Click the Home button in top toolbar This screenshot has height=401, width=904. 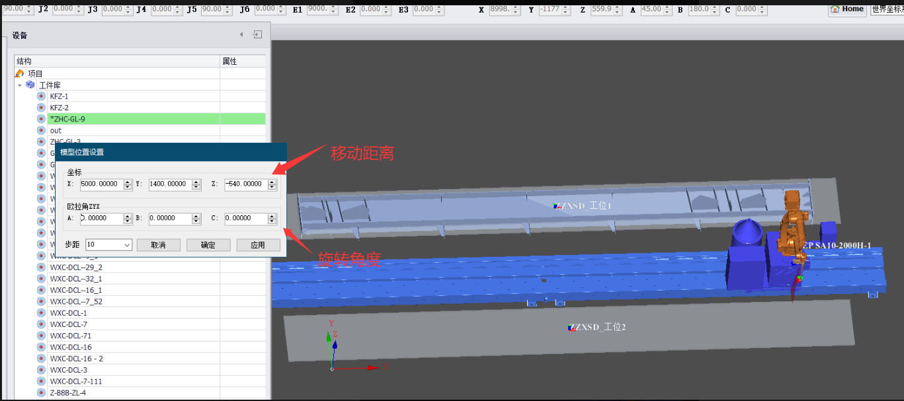(847, 9)
